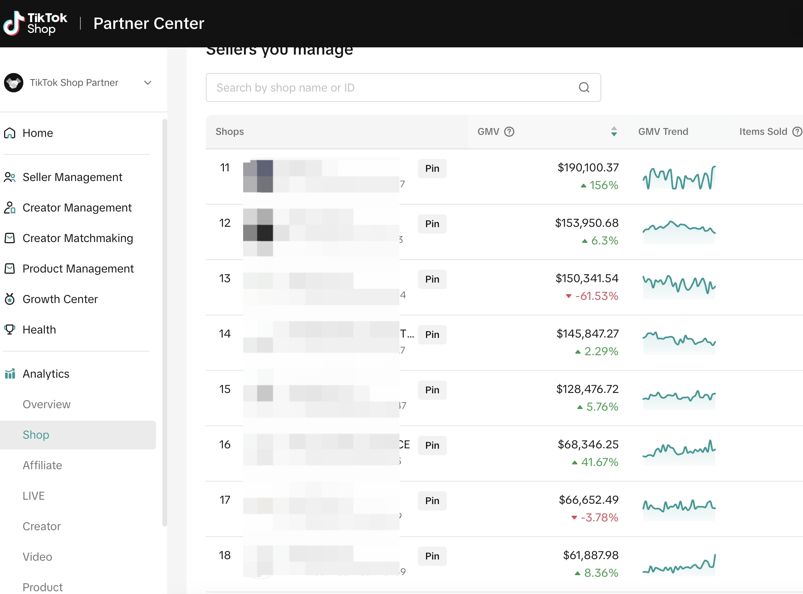Click the GMV help question icon

tap(509, 132)
